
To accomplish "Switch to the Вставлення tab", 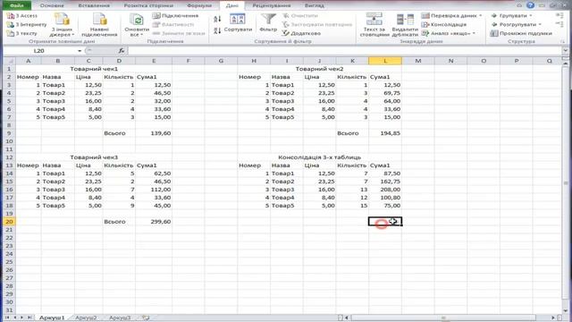I will [x=94, y=5].
